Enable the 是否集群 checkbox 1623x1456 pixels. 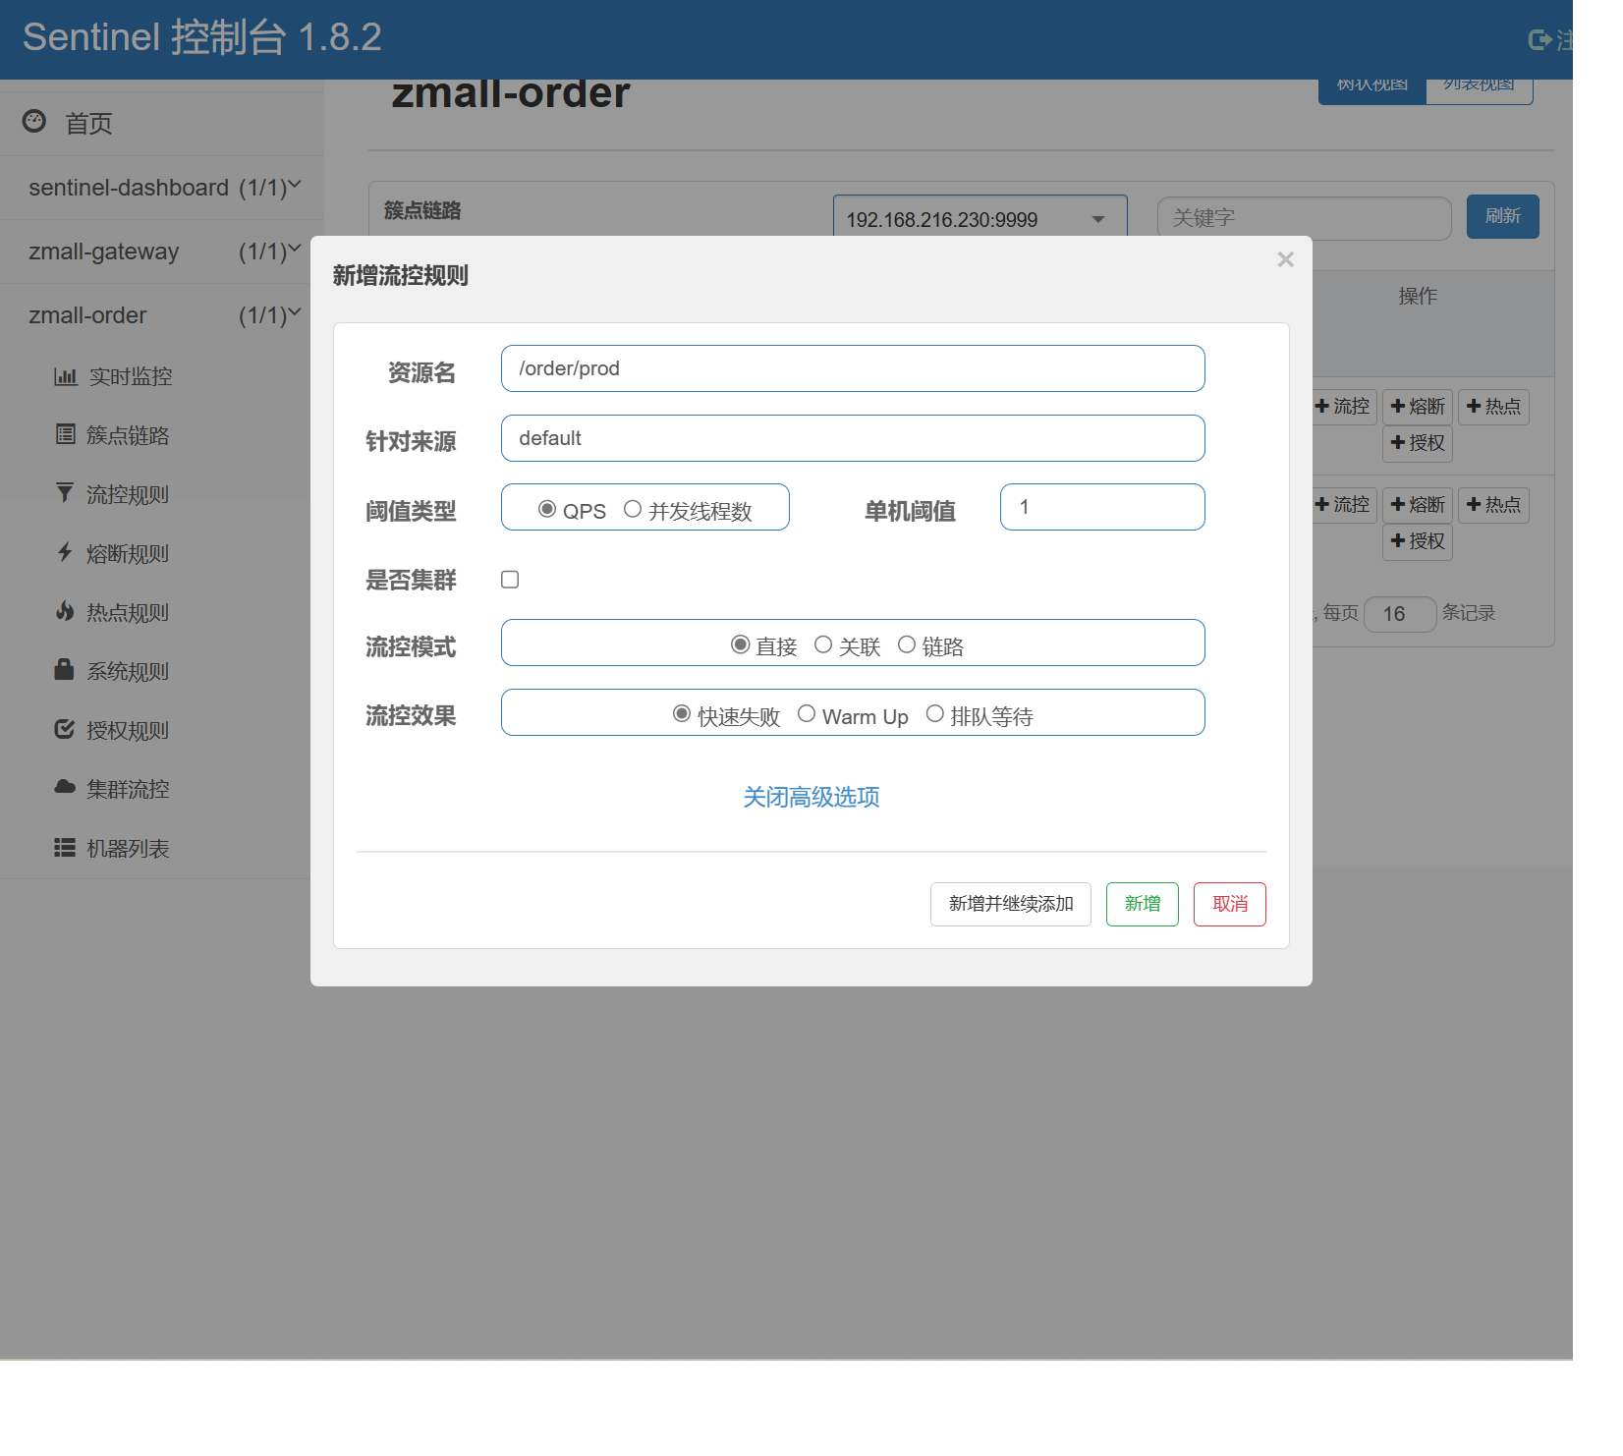[x=510, y=580]
